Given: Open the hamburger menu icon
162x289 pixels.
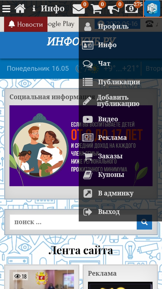Looking at the screenshot, I should point(6,8).
